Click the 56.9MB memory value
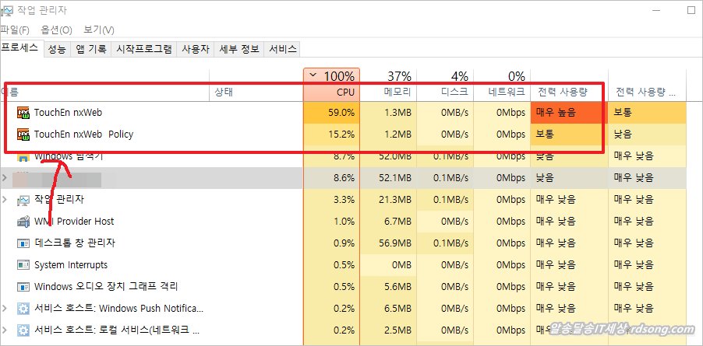This screenshot has height=346, width=703. 394,243
